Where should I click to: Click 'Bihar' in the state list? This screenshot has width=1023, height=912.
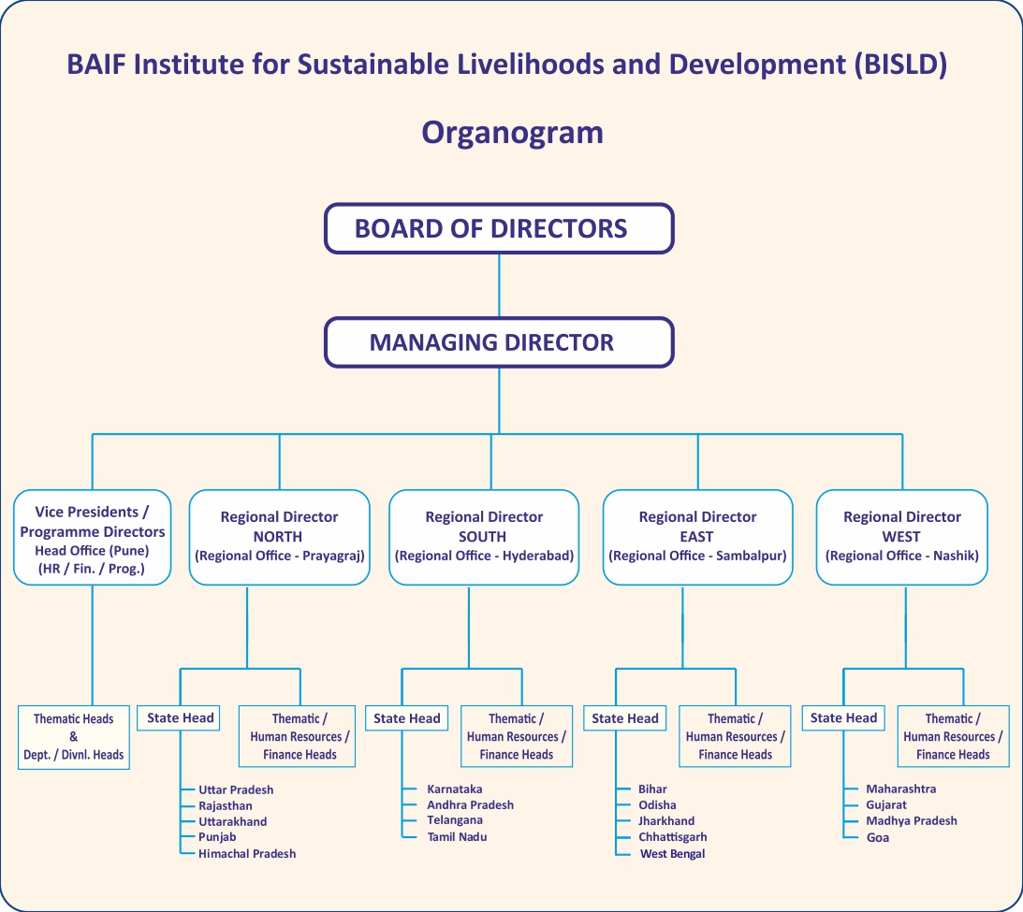point(652,789)
